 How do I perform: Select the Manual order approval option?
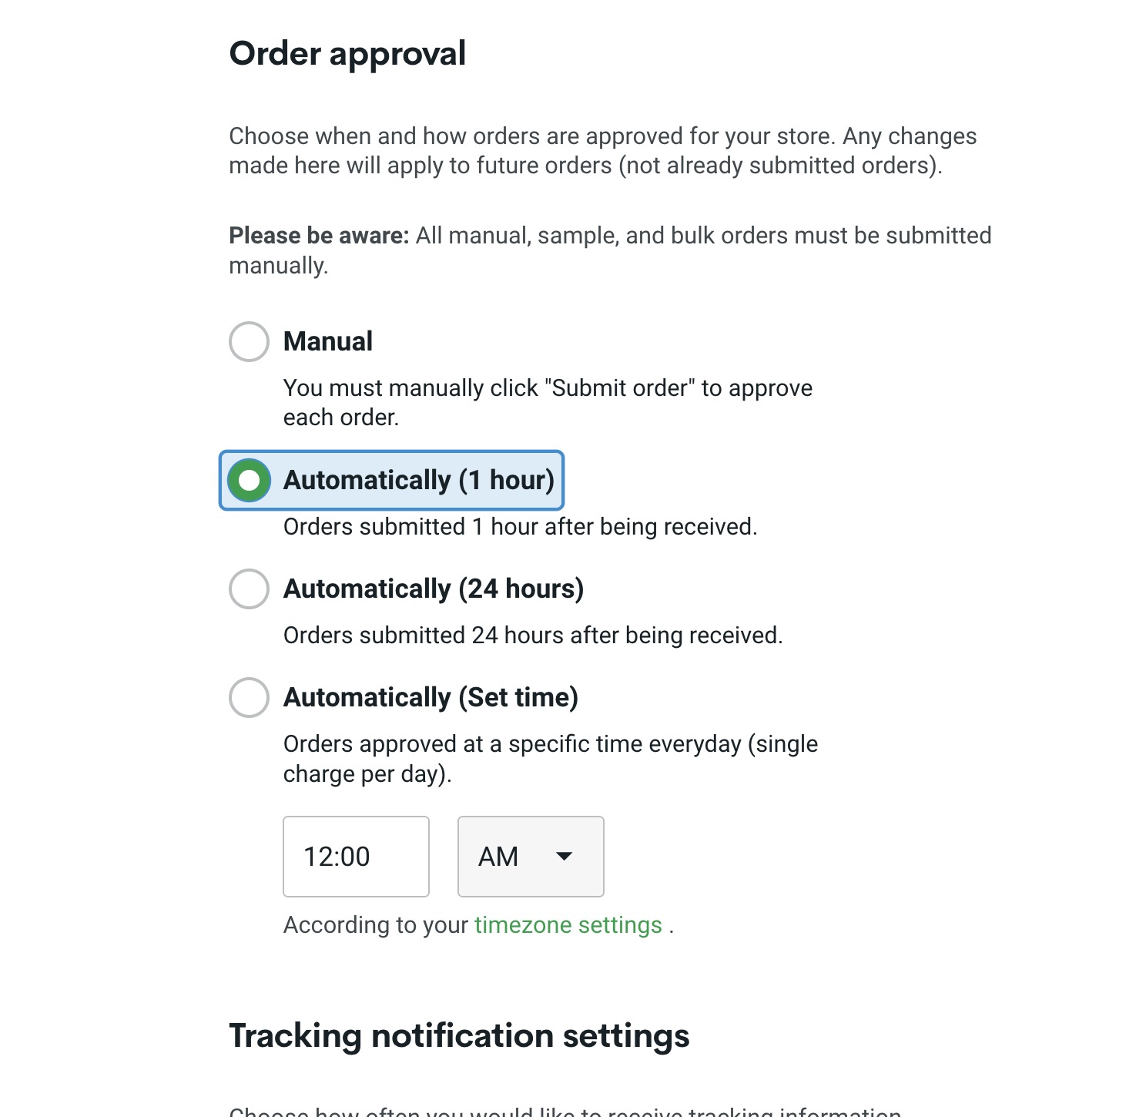[x=248, y=341]
